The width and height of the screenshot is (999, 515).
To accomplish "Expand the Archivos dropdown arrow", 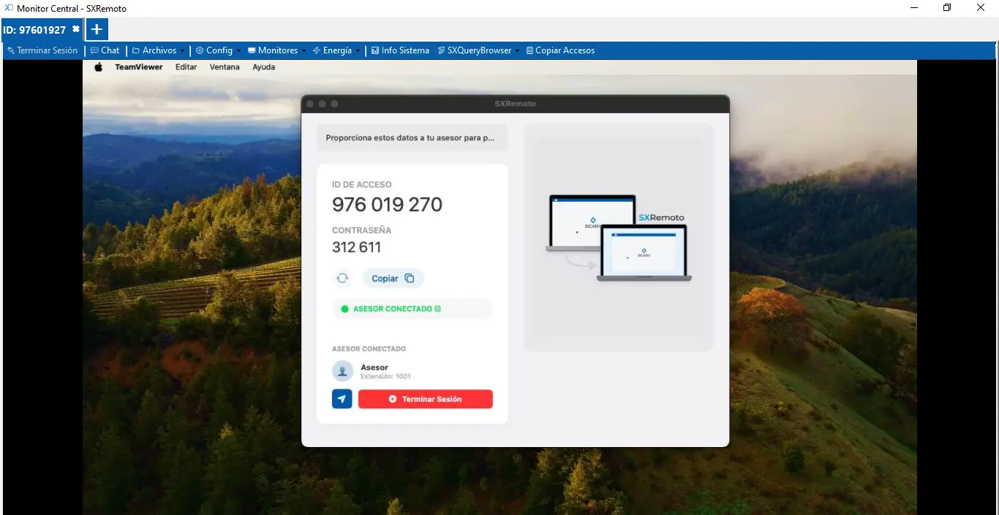I will [183, 51].
